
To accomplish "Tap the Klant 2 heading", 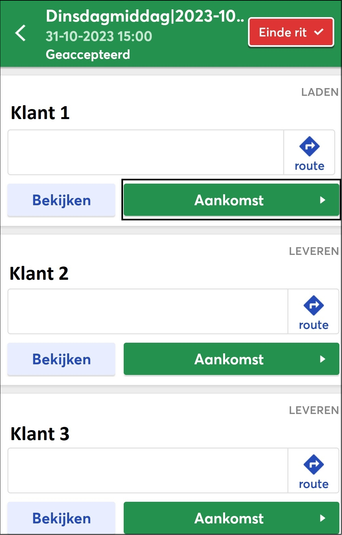I will point(39,274).
